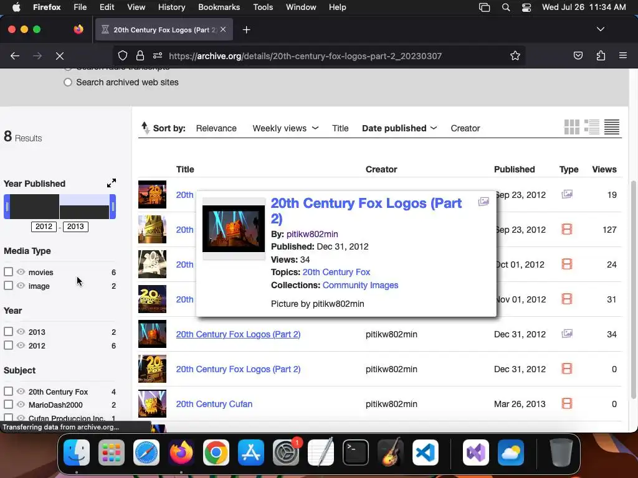Select the 20th Century Fox Logos tab
Screen dimensions: 638x478
pyautogui.click(x=164, y=30)
